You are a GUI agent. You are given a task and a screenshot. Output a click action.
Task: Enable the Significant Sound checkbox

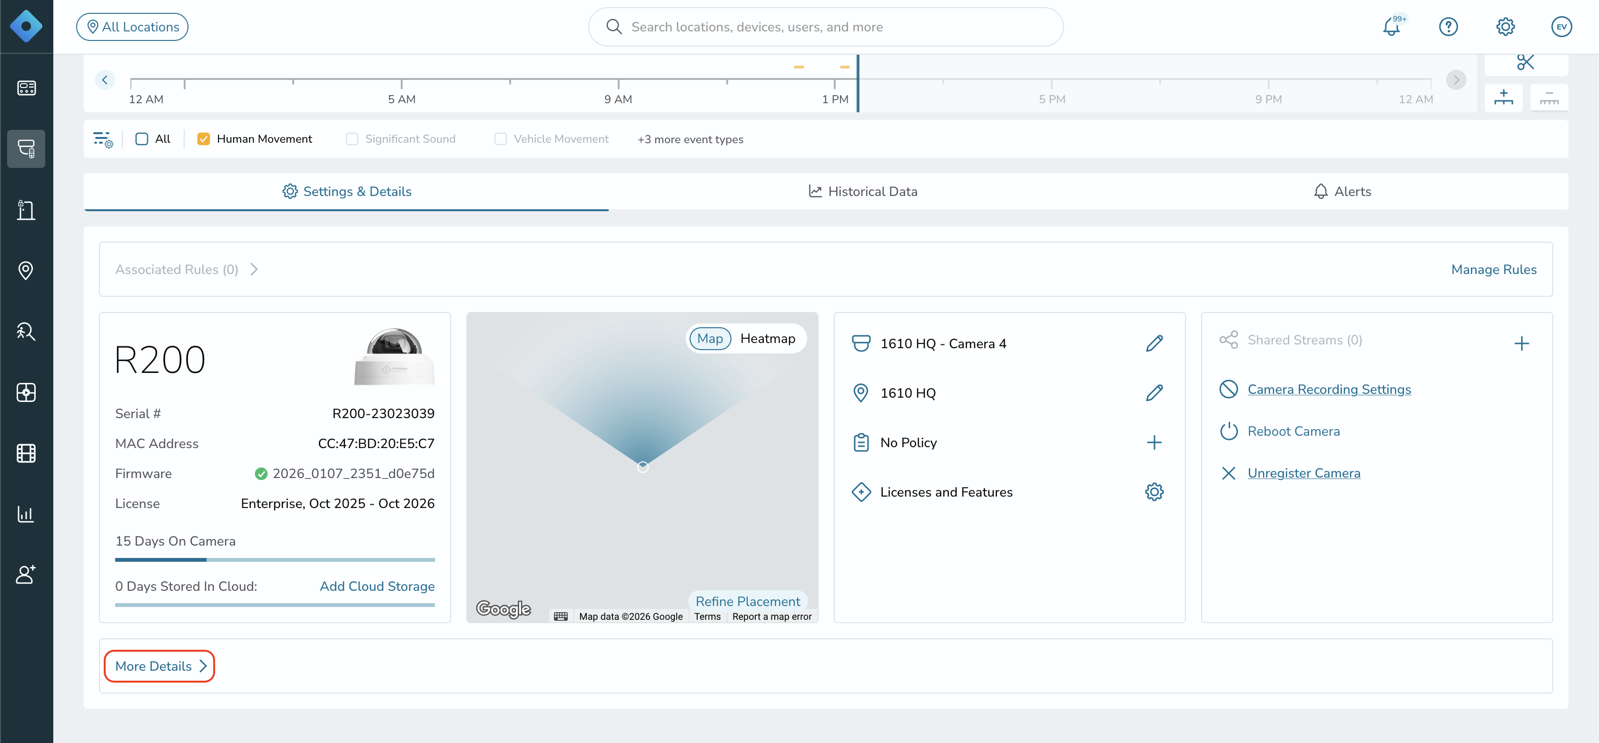(x=352, y=139)
